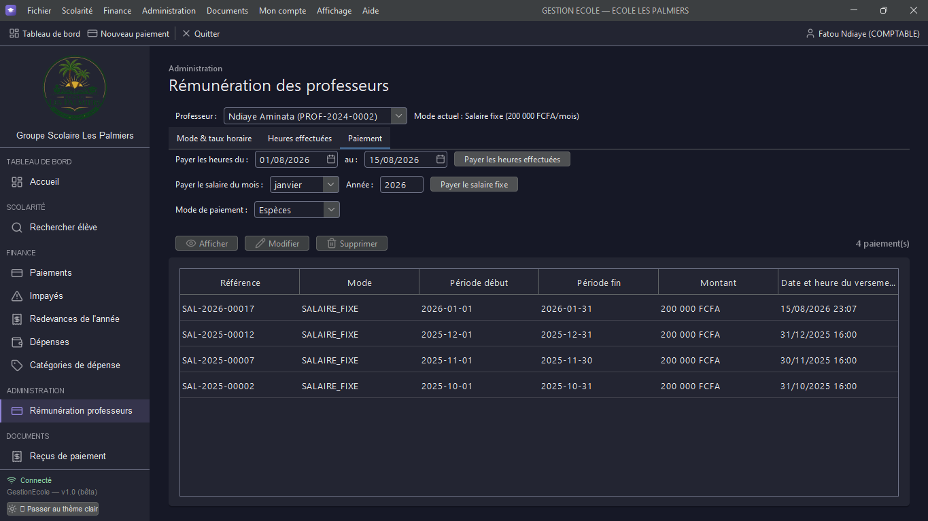This screenshot has height=521, width=928.
Task: Click the Catégories de dépense tag icon
Action: tap(17, 365)
